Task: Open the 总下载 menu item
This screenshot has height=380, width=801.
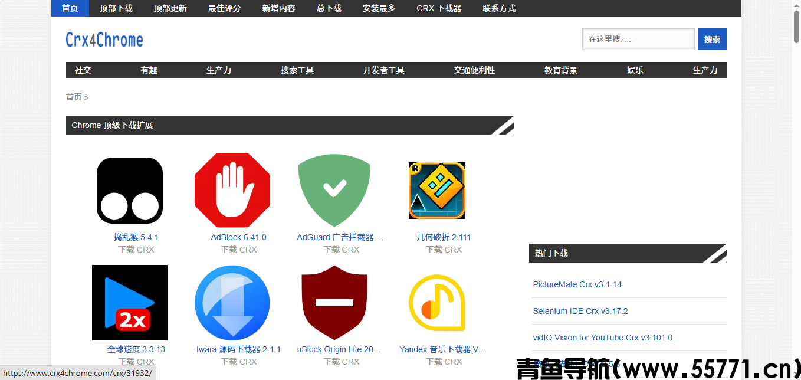Action: 329,8
